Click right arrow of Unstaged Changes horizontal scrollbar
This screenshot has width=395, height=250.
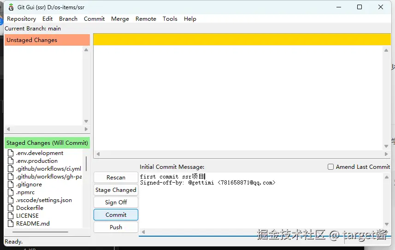[x=86, y=129]
